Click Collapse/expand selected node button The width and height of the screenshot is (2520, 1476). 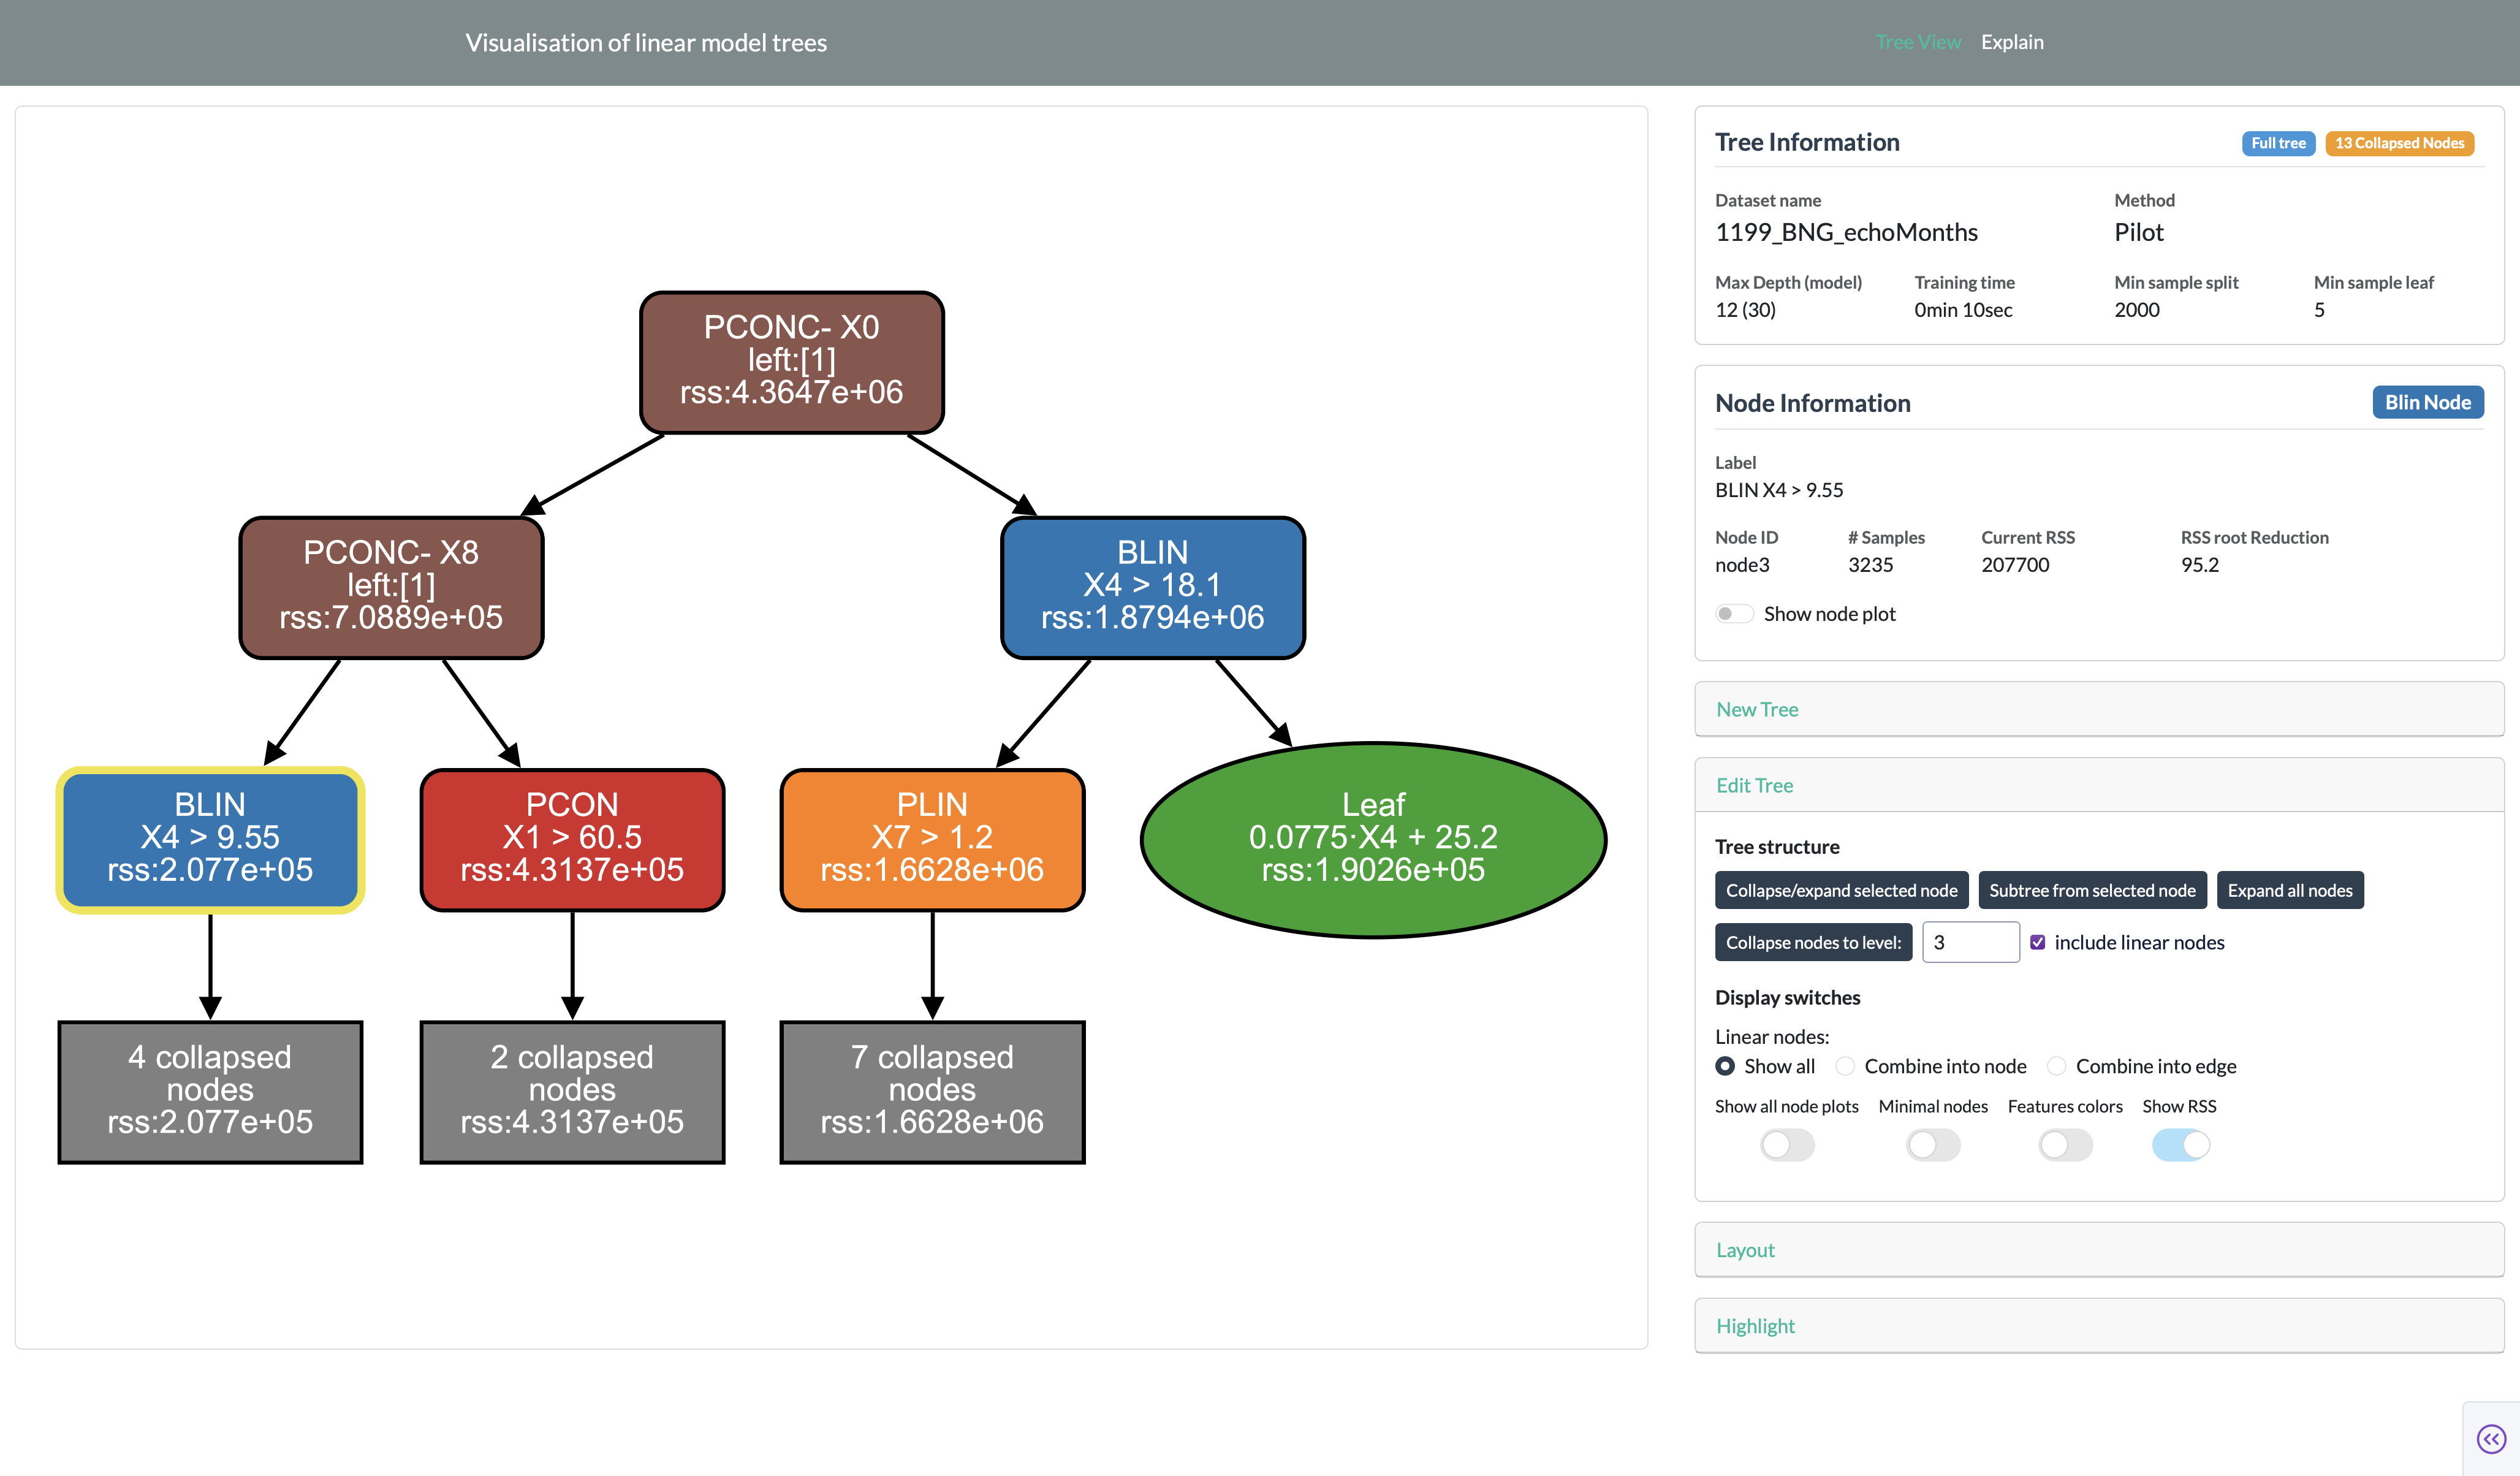(x=1841, y=890)
